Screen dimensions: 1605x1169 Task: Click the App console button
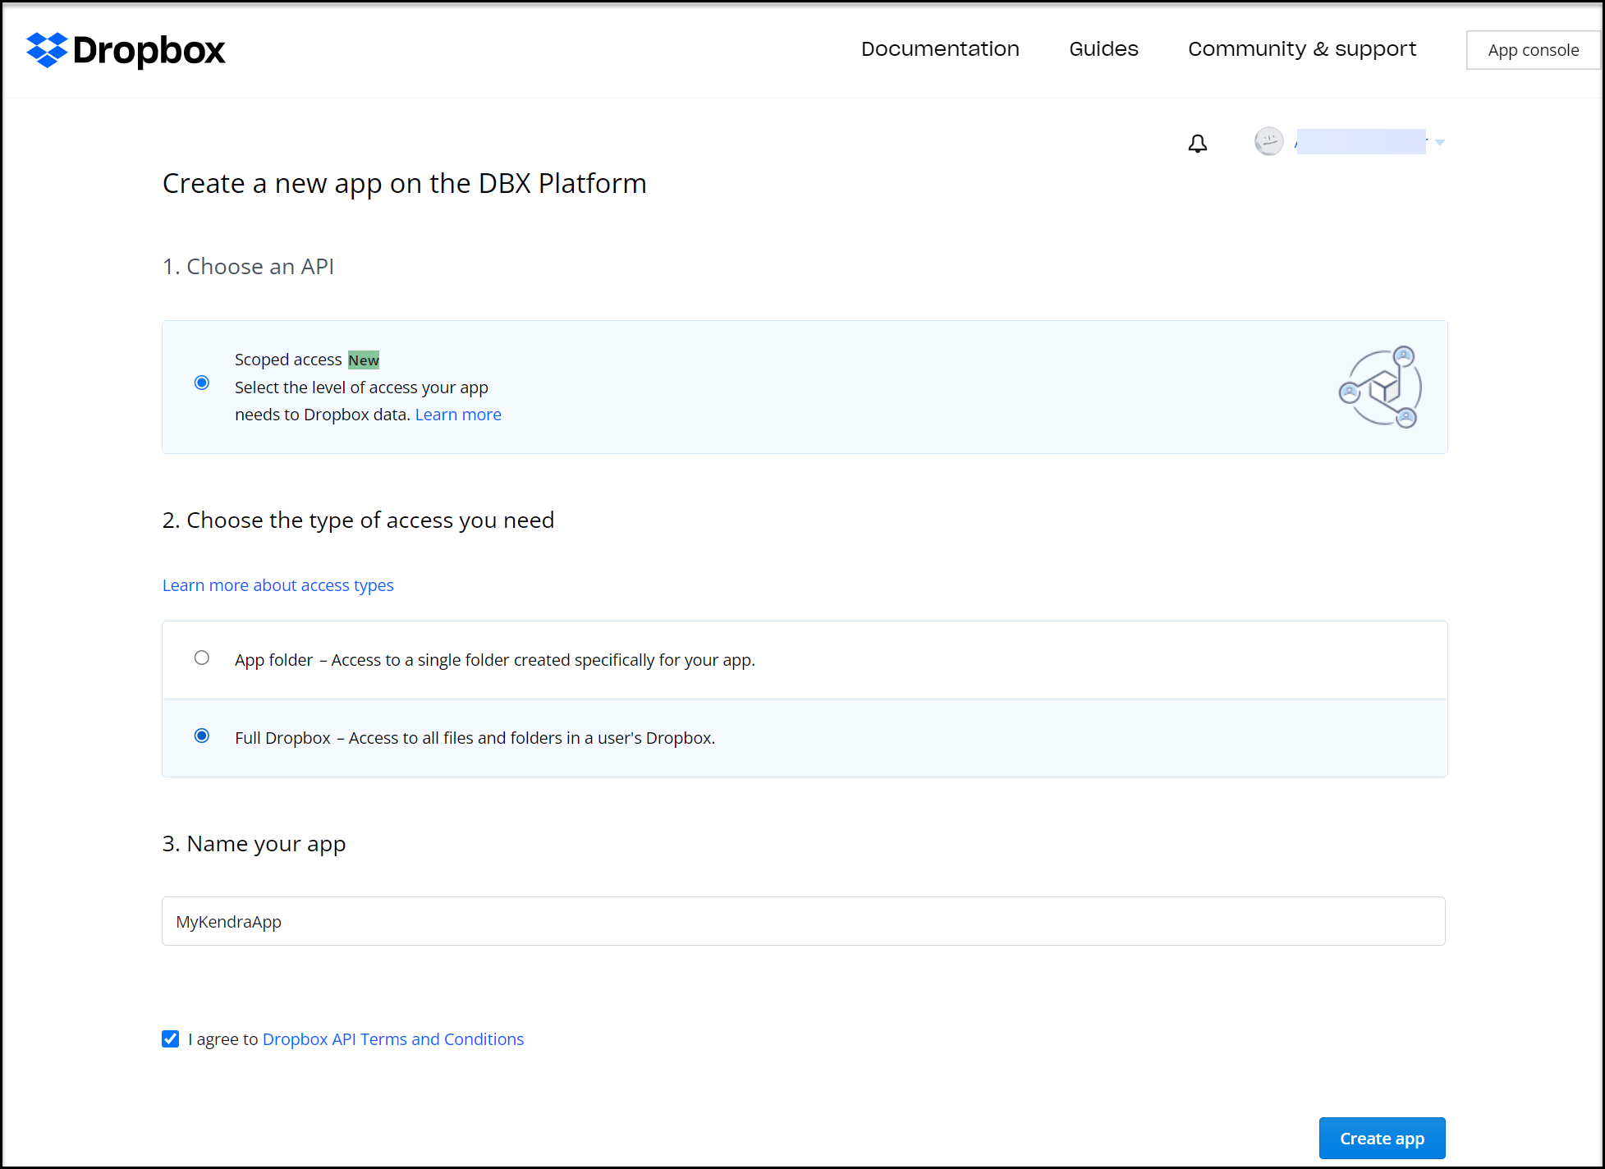point(1533,50)
